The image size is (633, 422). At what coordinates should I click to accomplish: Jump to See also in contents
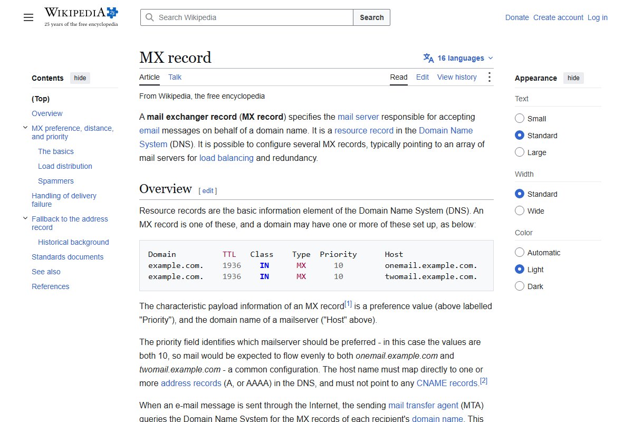coord(46,272)
